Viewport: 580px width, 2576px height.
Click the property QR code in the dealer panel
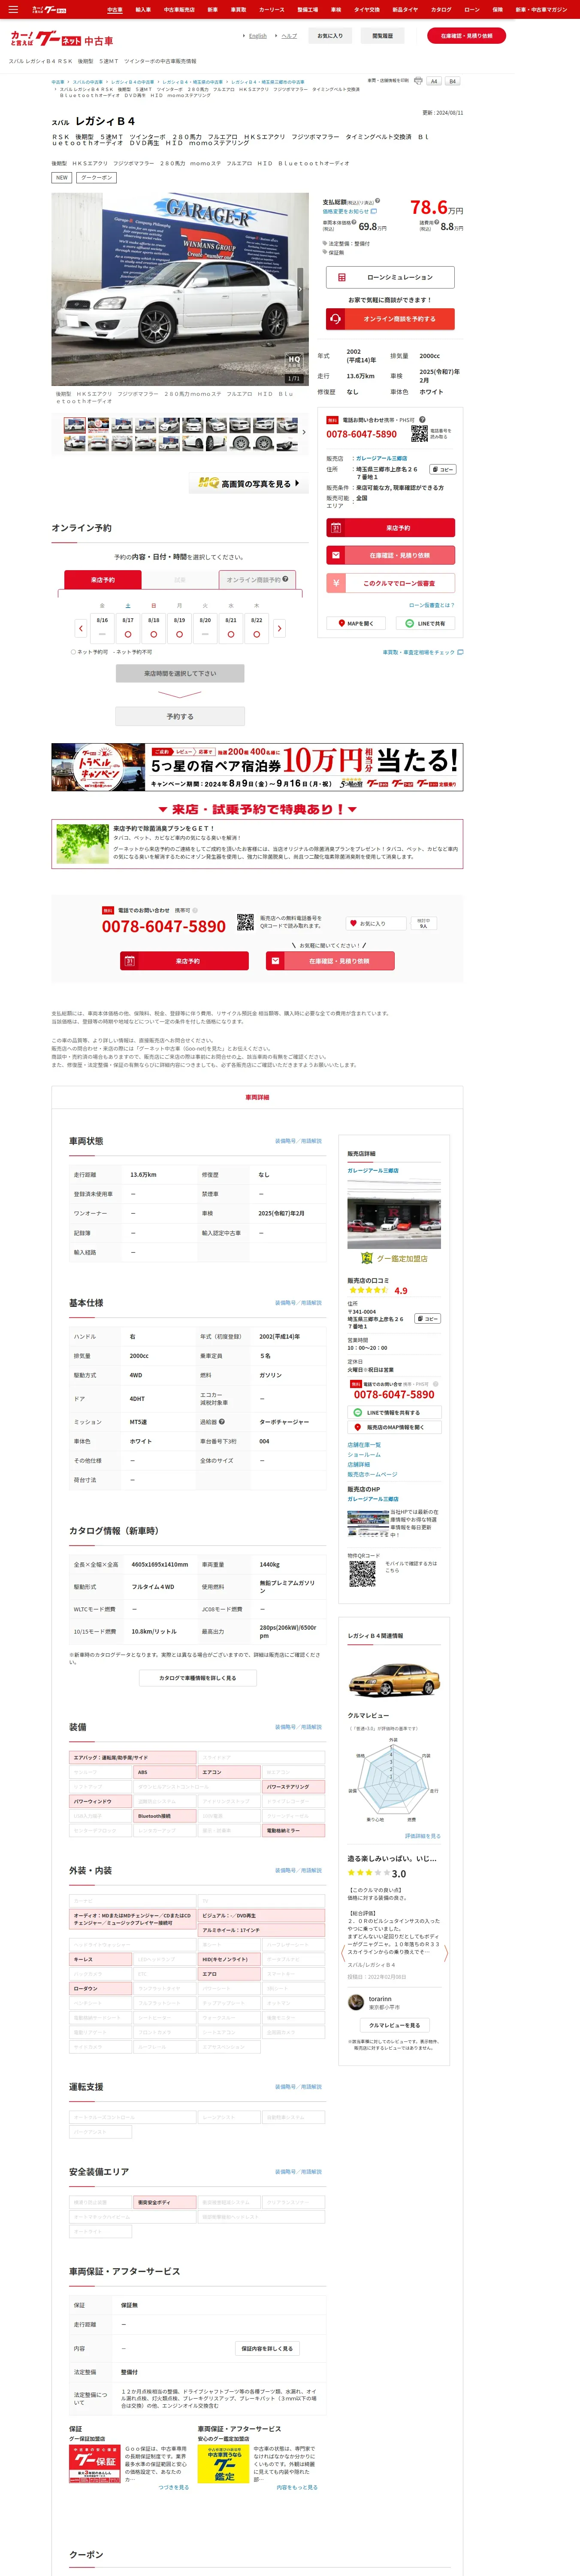coord(362,1574)
